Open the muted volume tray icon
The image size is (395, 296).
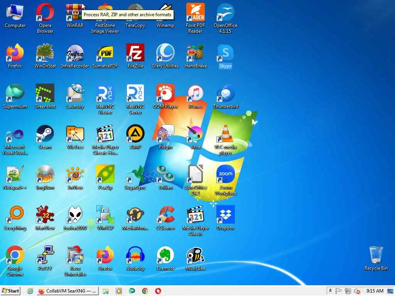[x=357, y=291]
